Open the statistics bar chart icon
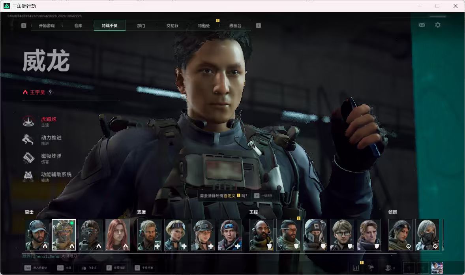 click(x=356, y=268)
